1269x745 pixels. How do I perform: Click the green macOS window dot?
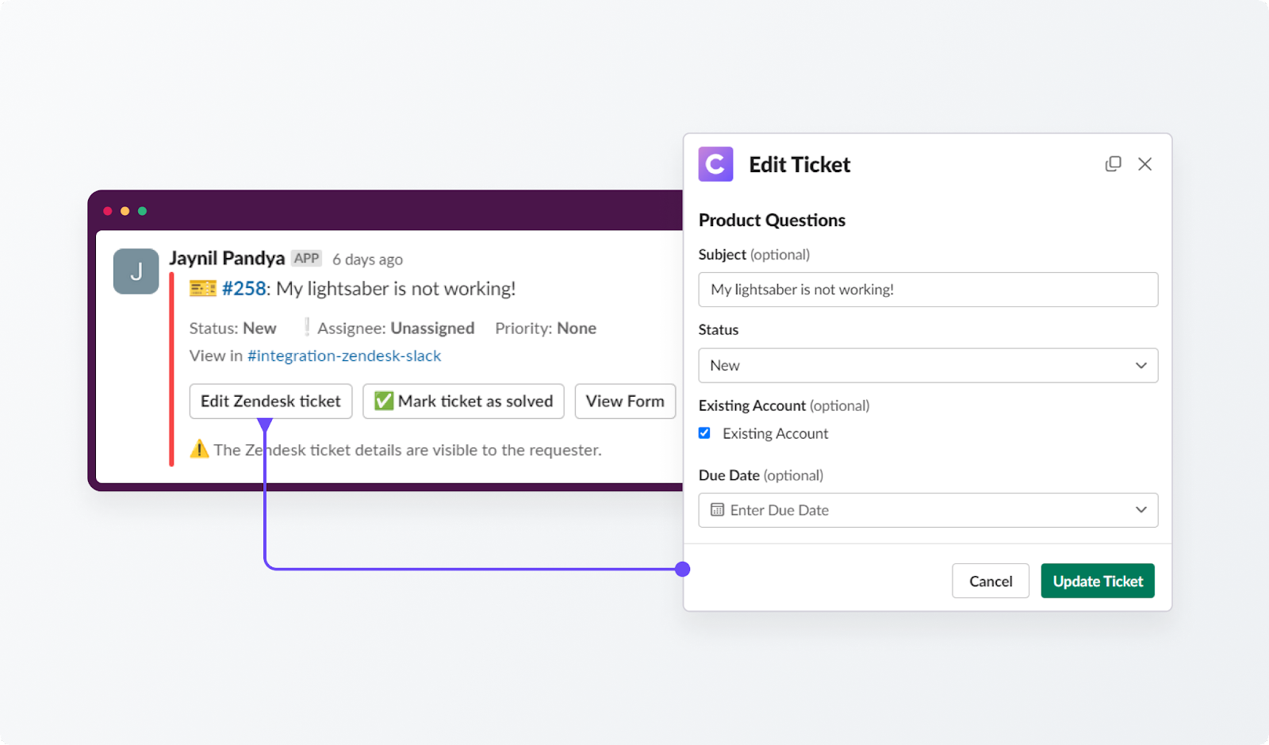(143, 211)
